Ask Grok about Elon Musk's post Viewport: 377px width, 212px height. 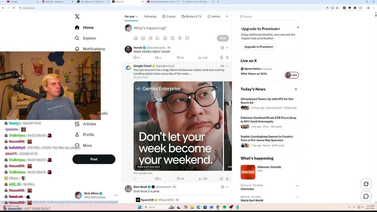pos(222,187)
